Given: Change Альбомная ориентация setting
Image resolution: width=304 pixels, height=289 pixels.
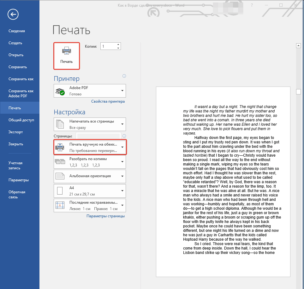Looking at the screenshot, I should tap(90, 176).
